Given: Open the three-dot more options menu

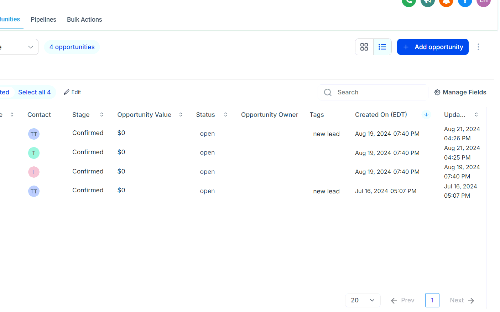Looking at the screenshot, I should tap(478, 47).
